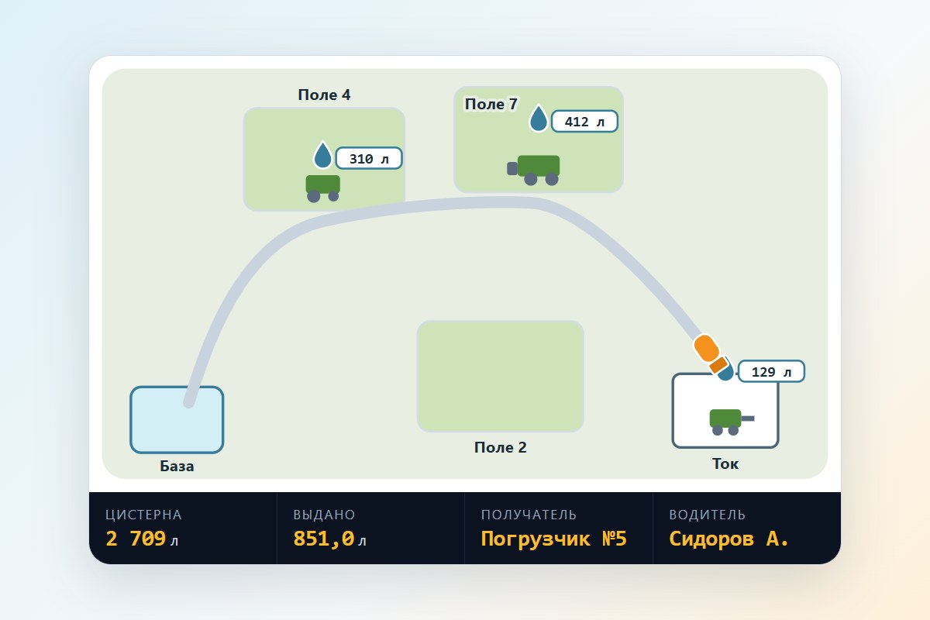
Task: Select the База depot on the map
Action: pyautogui.click(x=177, y=419)
